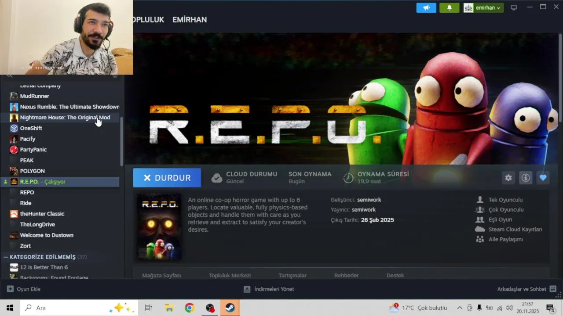Image resolution: width=563 pixels, height=316 pixels.
Task: Open Google Chrome from taskbar
Action: [x=190, y=308]
